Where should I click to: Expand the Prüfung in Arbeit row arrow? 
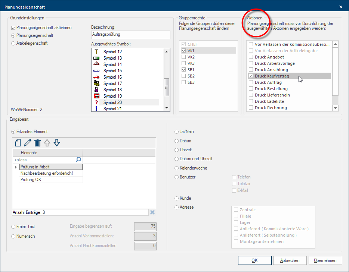coord(16,167)
